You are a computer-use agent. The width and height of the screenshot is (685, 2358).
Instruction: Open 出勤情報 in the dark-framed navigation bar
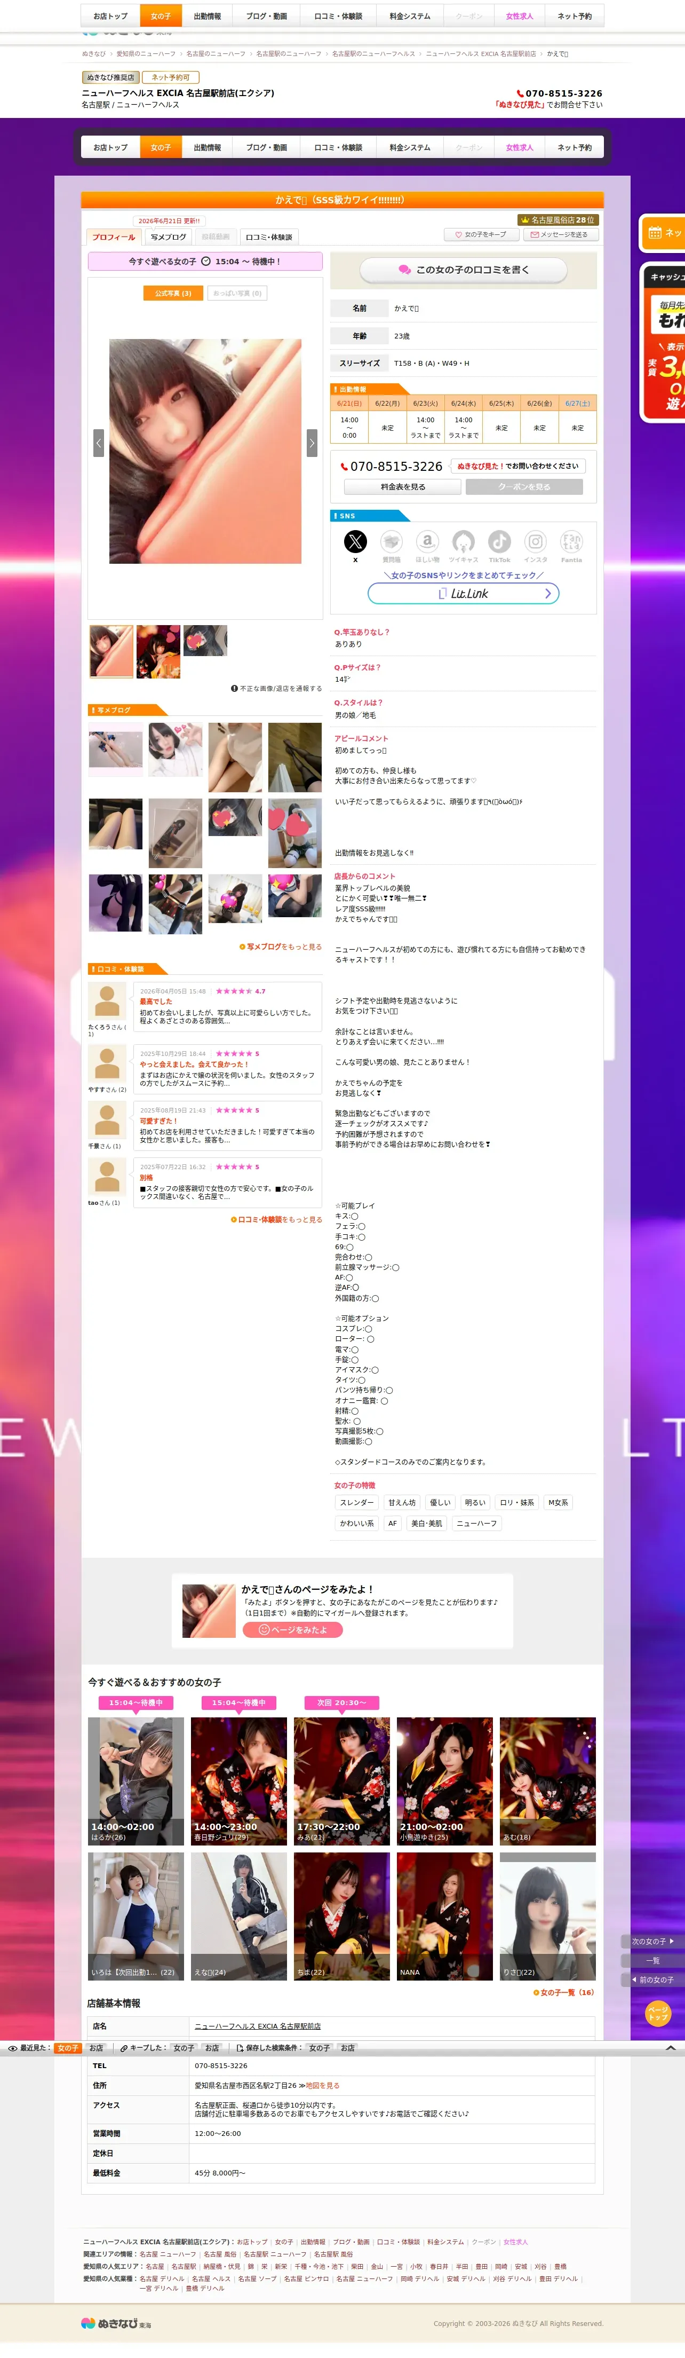point(208,147)
